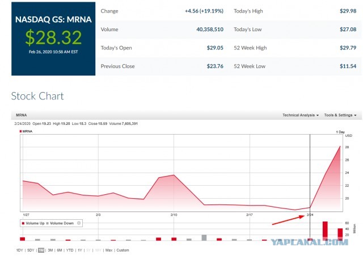Click the Volume Up red legend swatch
The width and height of the screenshot is (363, 259).
click(x=23, y=223)
